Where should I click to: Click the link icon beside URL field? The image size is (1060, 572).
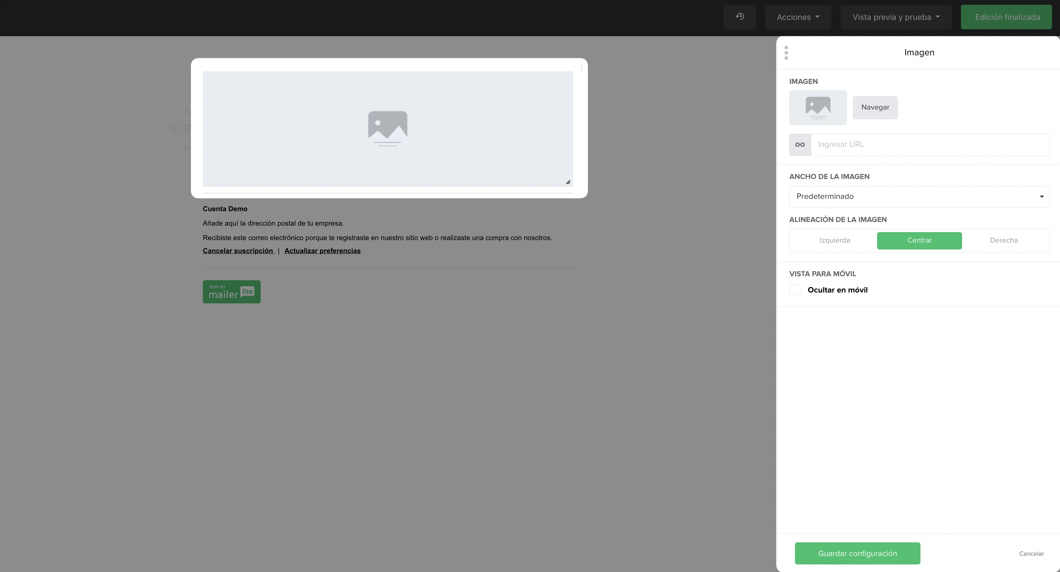pyautogui.click(x=800, y=145)
